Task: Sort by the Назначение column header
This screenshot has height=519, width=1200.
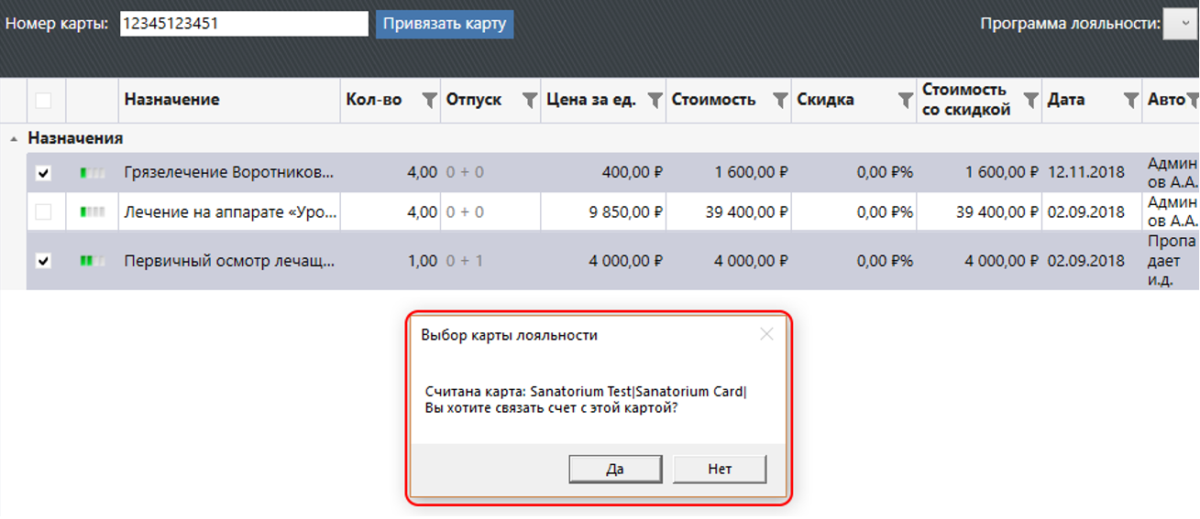Action: click(x=172, y=101)
